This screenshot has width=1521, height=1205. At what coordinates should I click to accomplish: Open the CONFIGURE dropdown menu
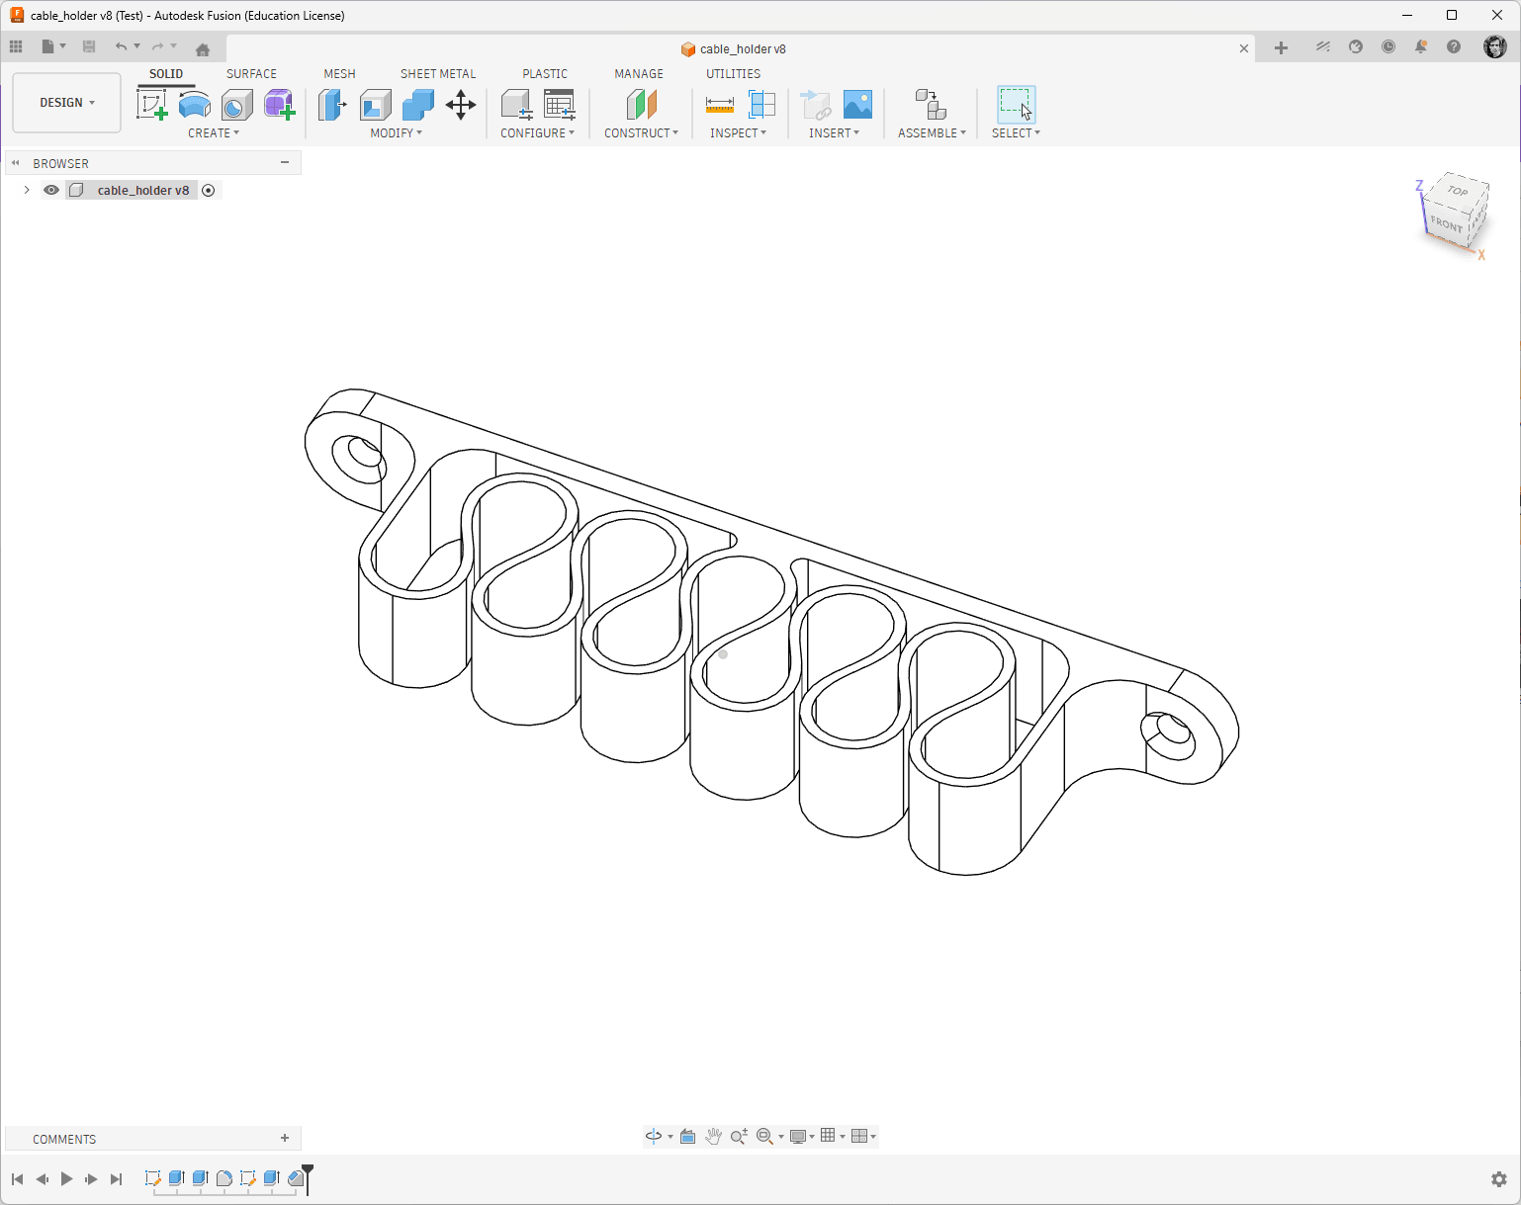click(537, 132)
